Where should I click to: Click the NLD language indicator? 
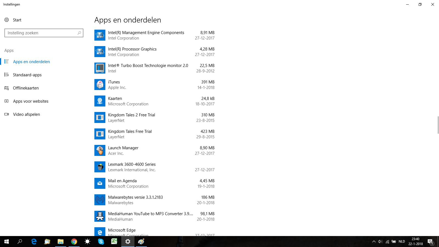coord(402,242)
